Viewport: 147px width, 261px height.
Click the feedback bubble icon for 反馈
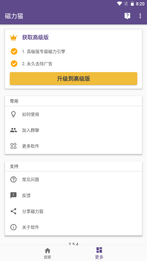pyautogui.click(x=13, y=195)
